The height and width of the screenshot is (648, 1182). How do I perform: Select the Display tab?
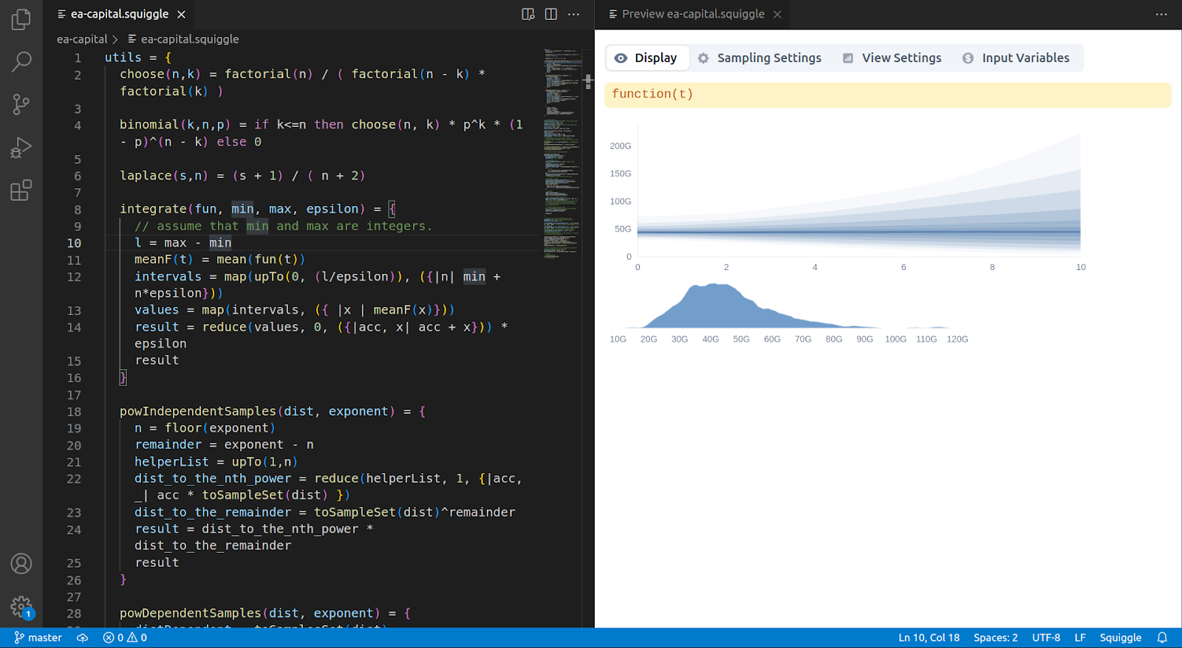[646, 58]
